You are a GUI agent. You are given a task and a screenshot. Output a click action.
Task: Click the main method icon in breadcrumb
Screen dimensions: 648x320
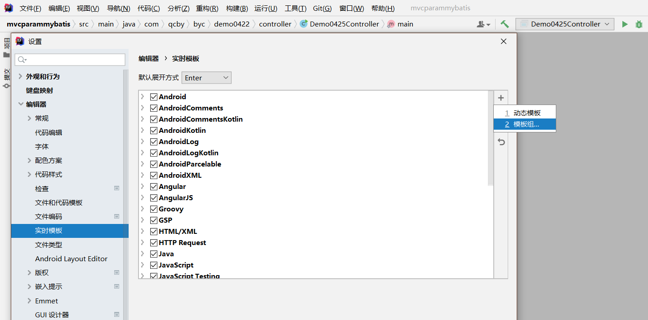tap(391, 24)
